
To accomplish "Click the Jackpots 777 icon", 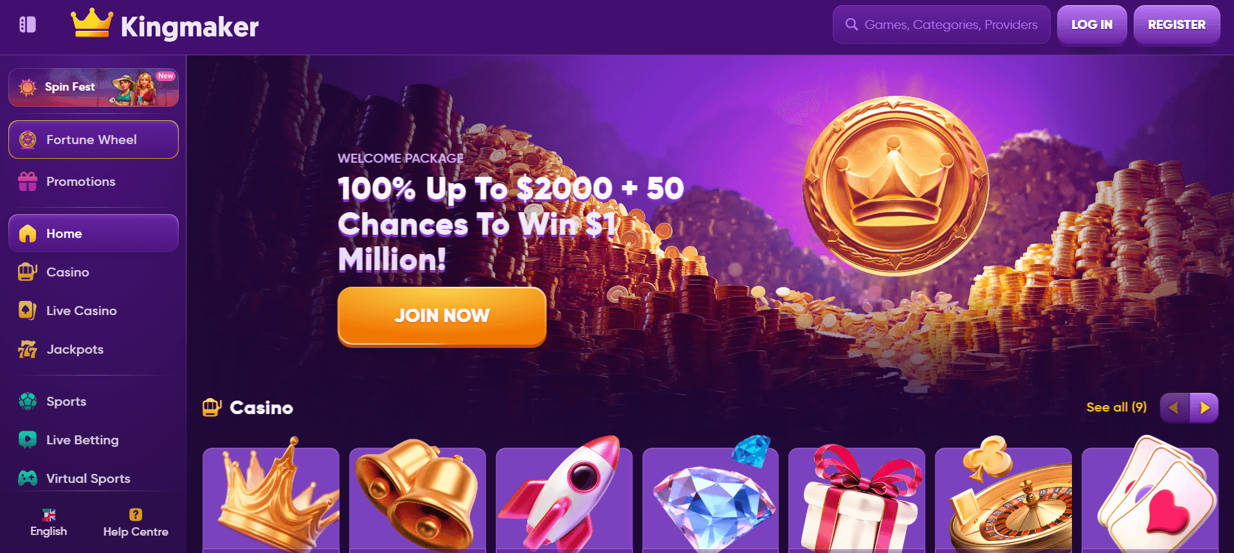I will click(28, 349).
